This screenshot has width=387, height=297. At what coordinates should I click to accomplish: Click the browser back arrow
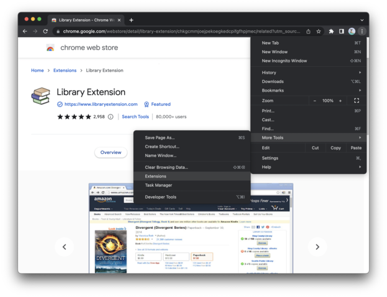[x=25, y=32]
